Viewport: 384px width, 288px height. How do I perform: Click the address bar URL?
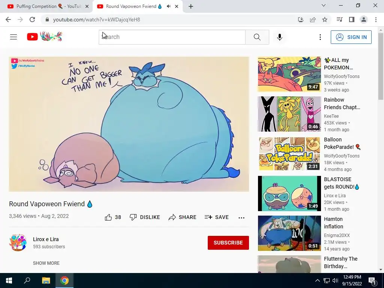(x=96, y=19)
